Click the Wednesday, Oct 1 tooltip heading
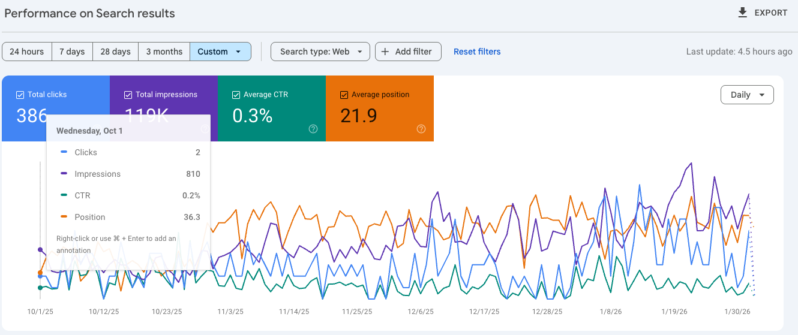The width and height of the screenshot is (798, 335). 89,131
